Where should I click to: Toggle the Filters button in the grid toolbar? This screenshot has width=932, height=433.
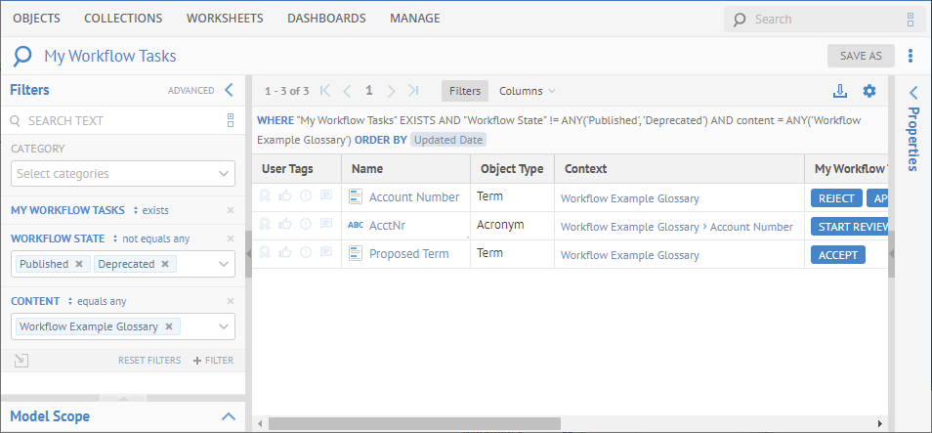pos(465,91)
